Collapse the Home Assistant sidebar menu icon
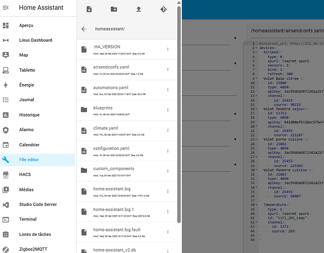324x253 pixels. pos(6,8)
